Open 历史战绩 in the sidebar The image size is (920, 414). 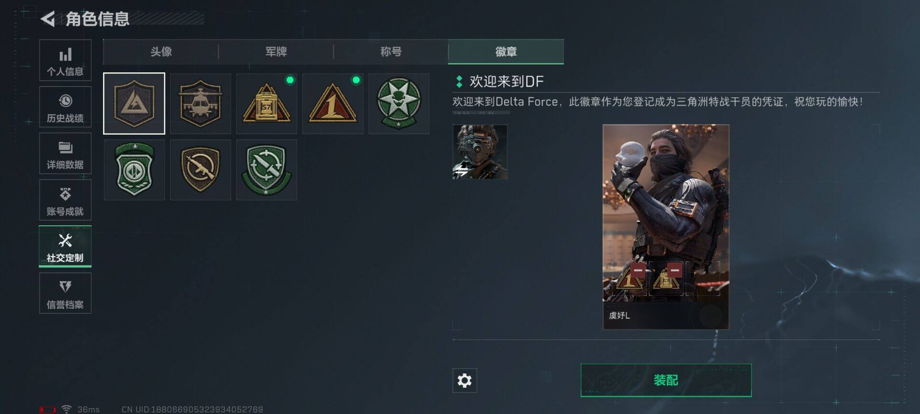65,107
